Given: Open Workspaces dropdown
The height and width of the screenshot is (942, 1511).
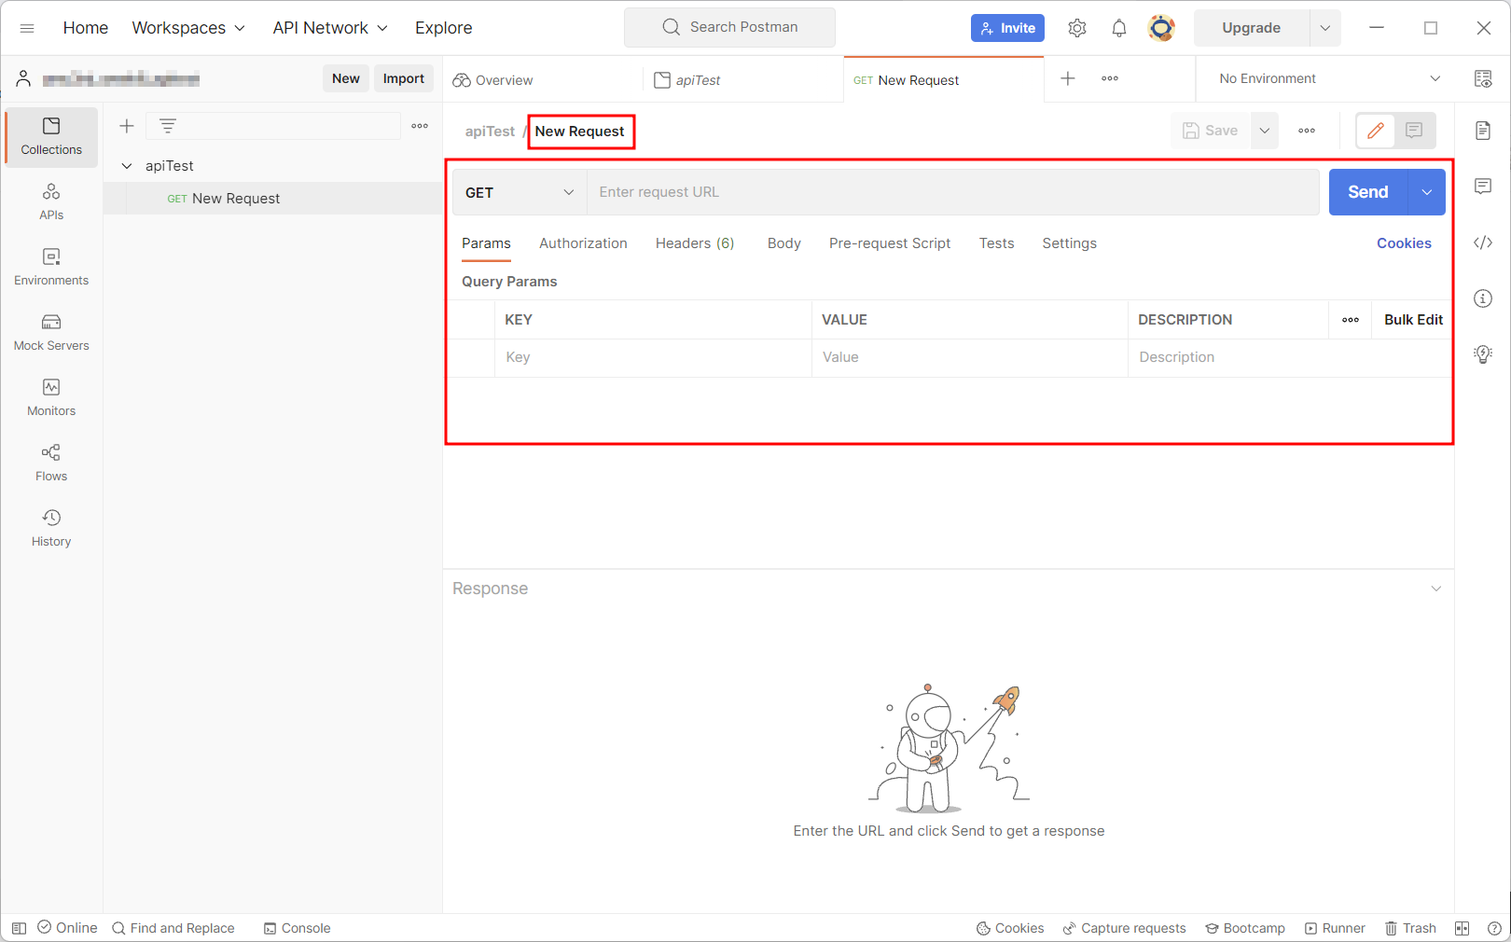Looking at the screenshot, I should click(x=188, y=28).
